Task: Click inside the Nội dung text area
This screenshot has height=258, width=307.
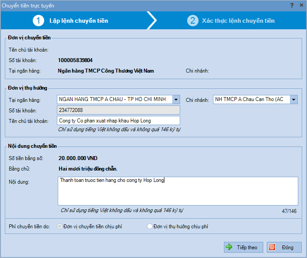Action: point(178,192)
